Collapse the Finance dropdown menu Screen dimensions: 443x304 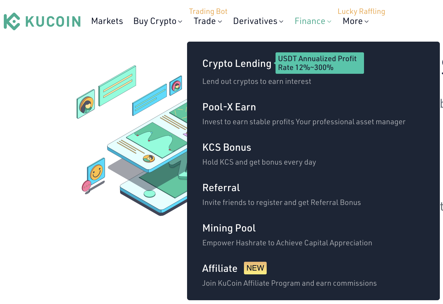pyautogui.click(x=313, y=21)
